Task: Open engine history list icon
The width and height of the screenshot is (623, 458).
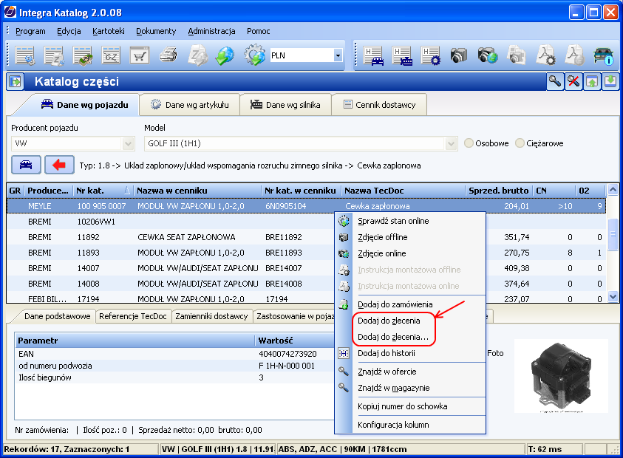Action: click(402, 55)
